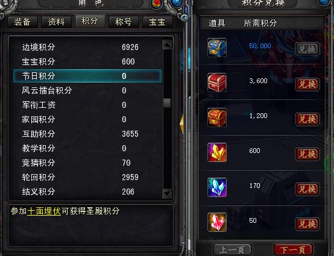The height and width of the screenshot is (256, 334).
Task: Click the scrollbar down arrow
Action: pos(167,193)
